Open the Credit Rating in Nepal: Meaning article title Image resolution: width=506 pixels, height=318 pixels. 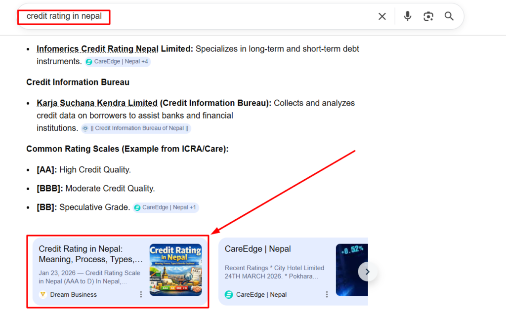[x=91, y=254]
